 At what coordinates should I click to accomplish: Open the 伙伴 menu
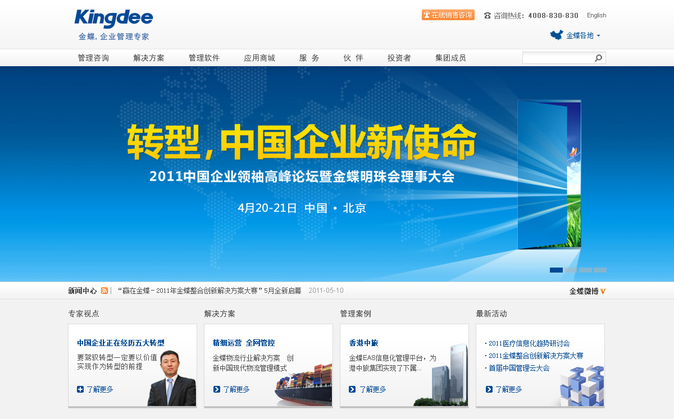click(353, 58)
